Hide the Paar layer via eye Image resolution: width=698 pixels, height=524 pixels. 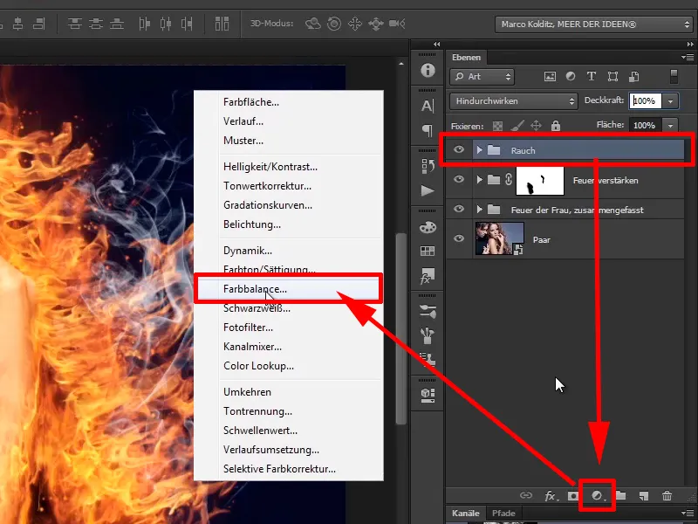[459, 238]
